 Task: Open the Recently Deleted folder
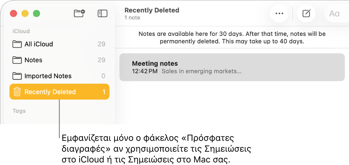click(x=50, y=92)
